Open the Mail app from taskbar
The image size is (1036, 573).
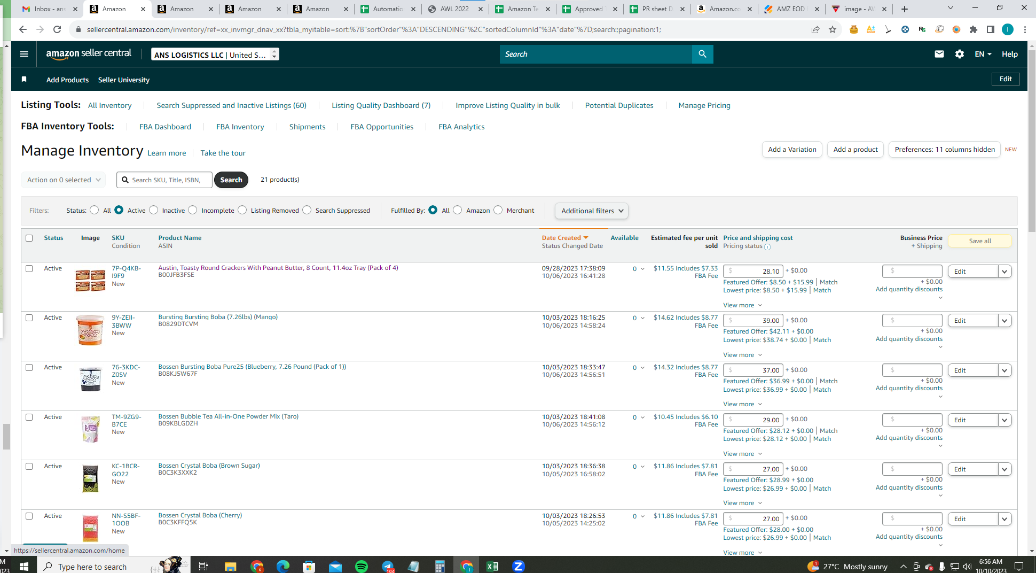point(335,566)
